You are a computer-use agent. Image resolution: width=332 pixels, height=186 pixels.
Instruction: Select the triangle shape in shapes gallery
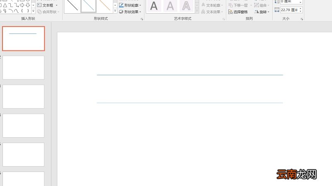[5, 5]
